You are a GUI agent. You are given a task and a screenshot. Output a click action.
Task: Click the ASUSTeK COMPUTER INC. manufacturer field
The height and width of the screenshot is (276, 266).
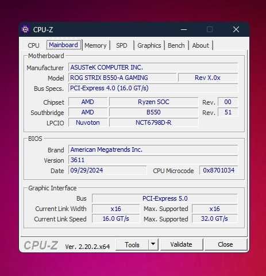(153, 67)
